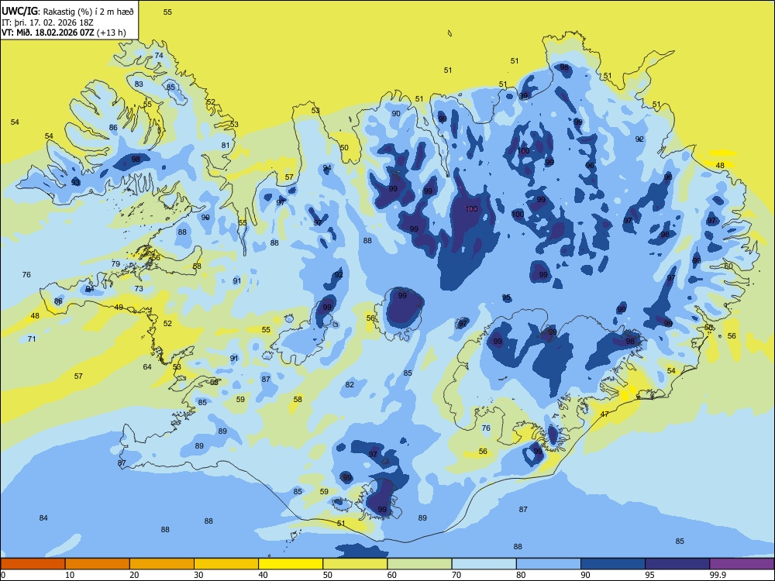Pick the 20–30 legend color band
The width and height of the screenshot is (775, 581).
(162, 564)
